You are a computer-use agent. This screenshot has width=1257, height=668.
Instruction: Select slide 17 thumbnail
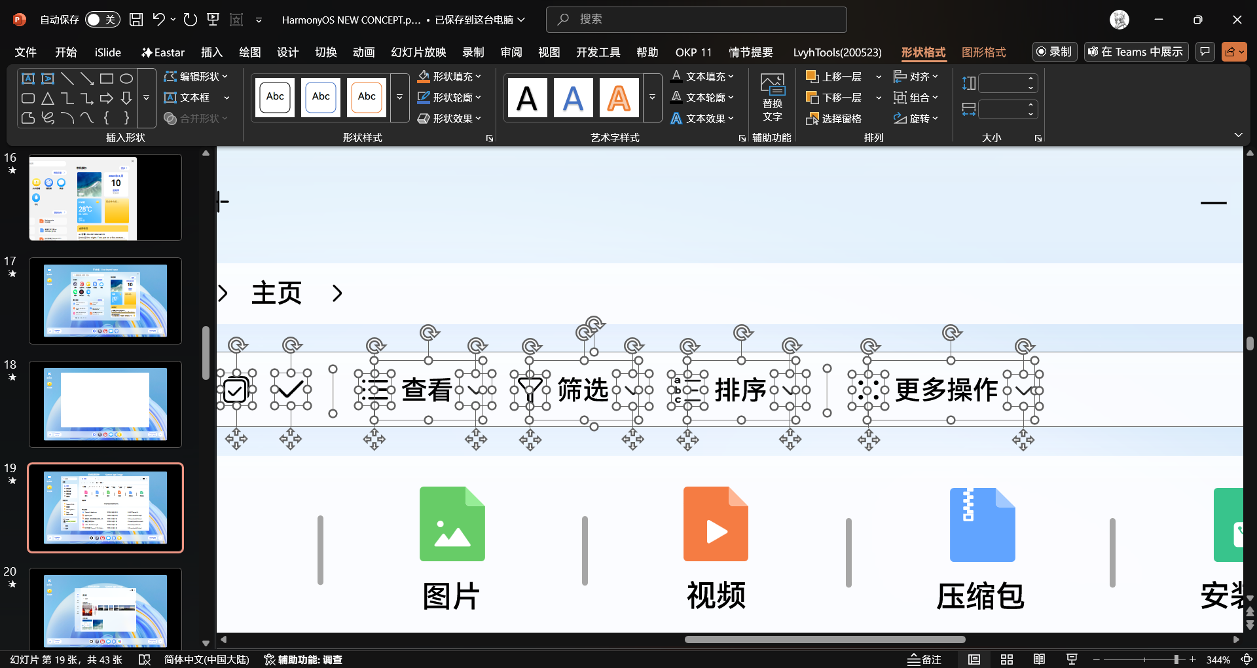pos(105,301)
